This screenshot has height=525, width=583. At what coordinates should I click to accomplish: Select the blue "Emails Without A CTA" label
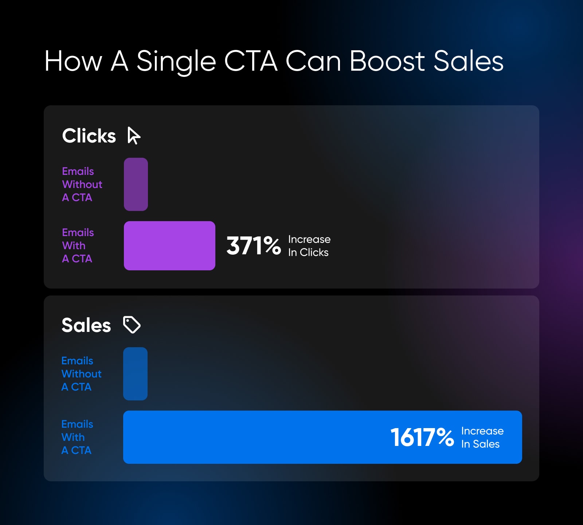[81, 374]
